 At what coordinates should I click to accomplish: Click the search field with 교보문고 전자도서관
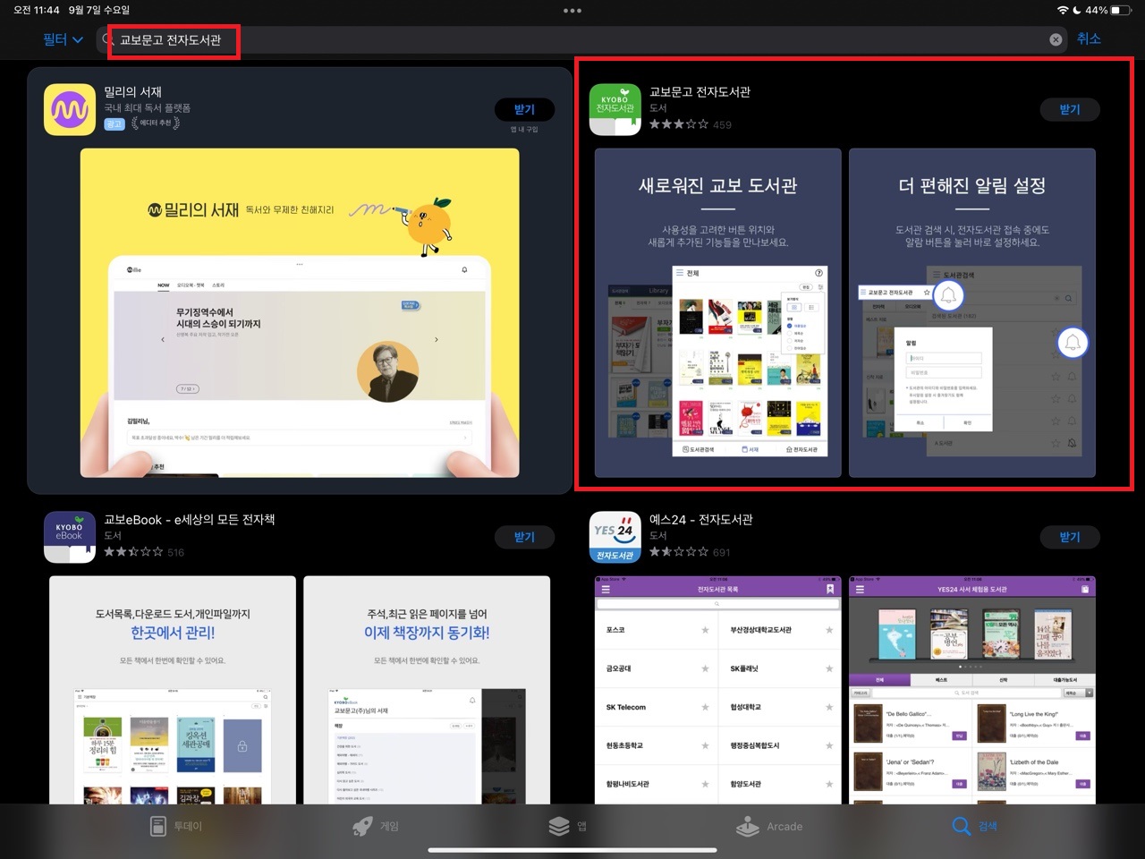point(581,39)
